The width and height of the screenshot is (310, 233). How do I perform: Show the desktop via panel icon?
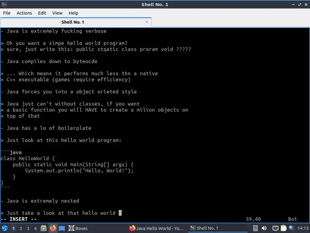[x=62, y=228]
